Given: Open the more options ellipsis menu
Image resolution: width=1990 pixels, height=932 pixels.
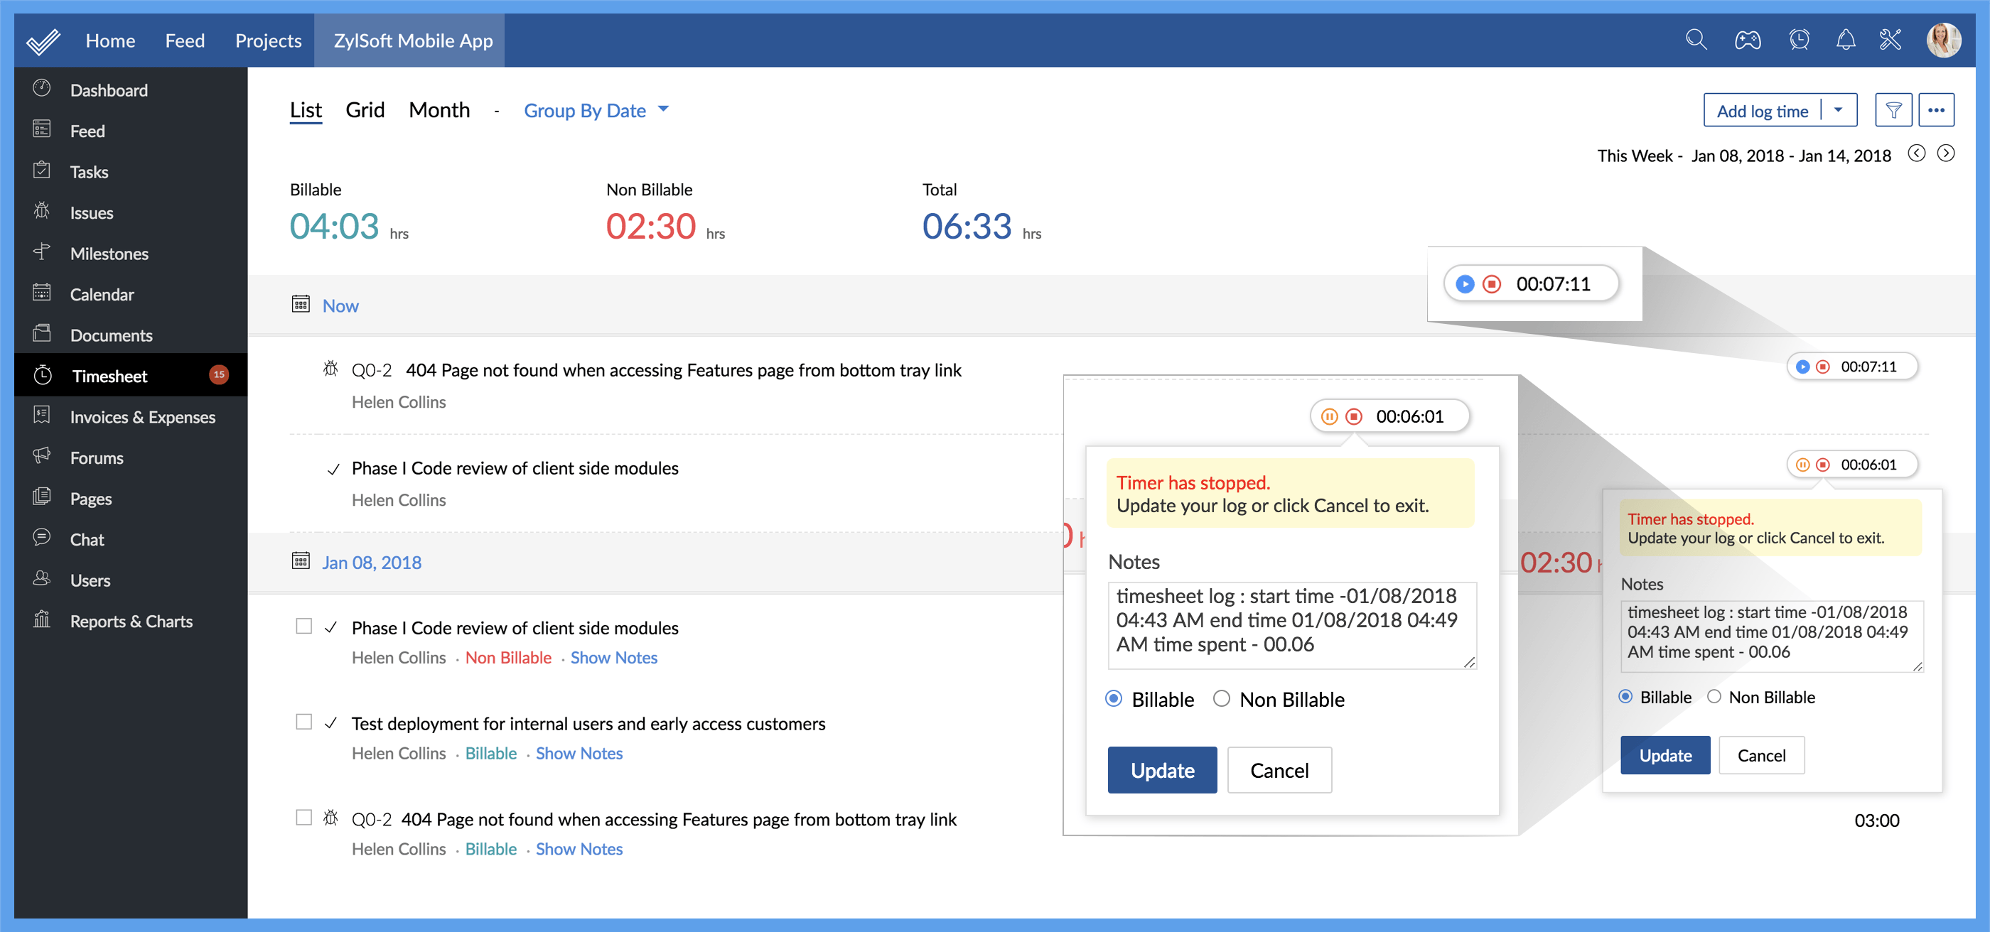Looking at the screenshot, I should [x=1936, y=110].
